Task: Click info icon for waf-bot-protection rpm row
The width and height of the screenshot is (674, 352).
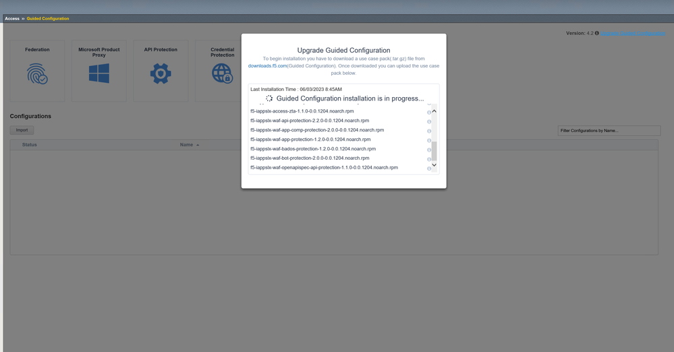Action: 429,159
